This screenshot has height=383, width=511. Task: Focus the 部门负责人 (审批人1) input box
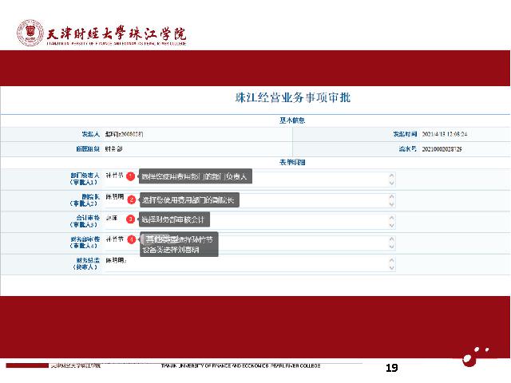[x=249, y=180]
